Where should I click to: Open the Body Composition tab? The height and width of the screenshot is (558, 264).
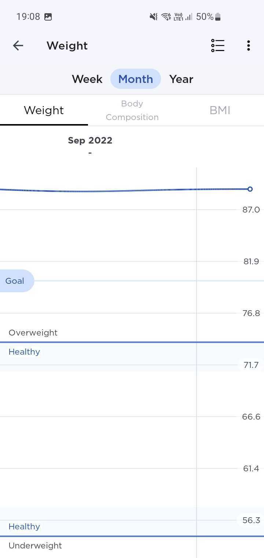coord(132,110)
